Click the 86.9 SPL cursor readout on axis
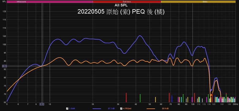Screen dimensions: 239x111 pos(4,66)
